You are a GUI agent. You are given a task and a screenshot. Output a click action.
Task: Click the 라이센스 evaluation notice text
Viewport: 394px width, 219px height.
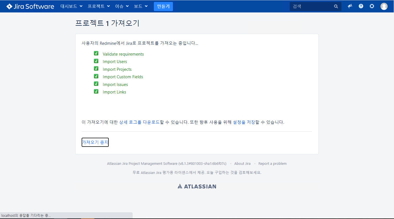point(197,173)
